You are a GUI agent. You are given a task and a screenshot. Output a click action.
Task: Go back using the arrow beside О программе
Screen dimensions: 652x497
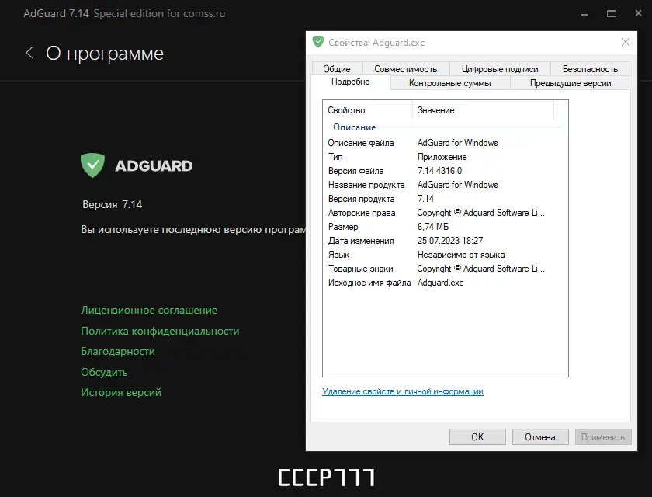point(29,53)
